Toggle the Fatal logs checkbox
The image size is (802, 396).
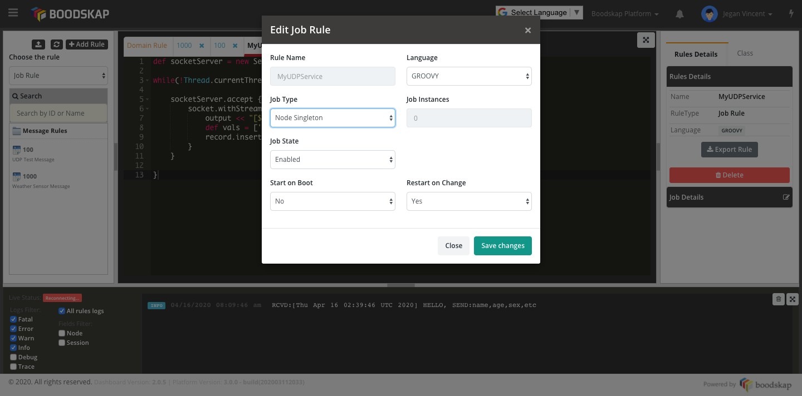13,319
